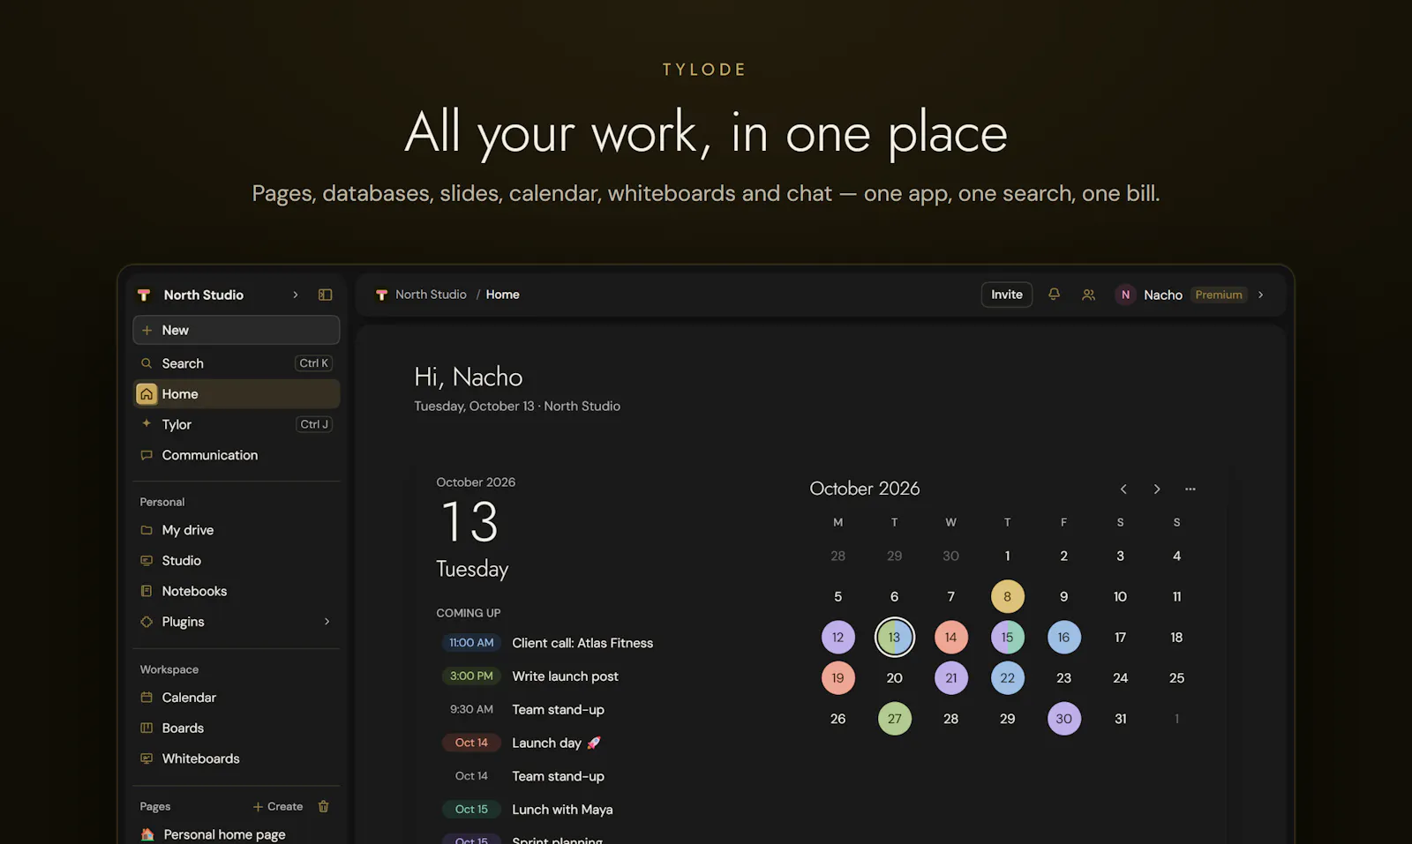Click the Tylor sparkle icon

click(146, 424)
